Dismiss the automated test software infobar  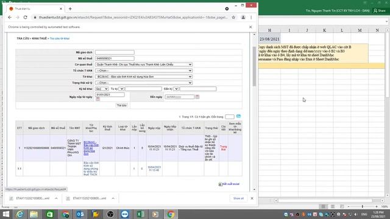click(250, 27)
